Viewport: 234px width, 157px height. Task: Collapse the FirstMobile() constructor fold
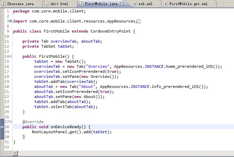(11, 56)
